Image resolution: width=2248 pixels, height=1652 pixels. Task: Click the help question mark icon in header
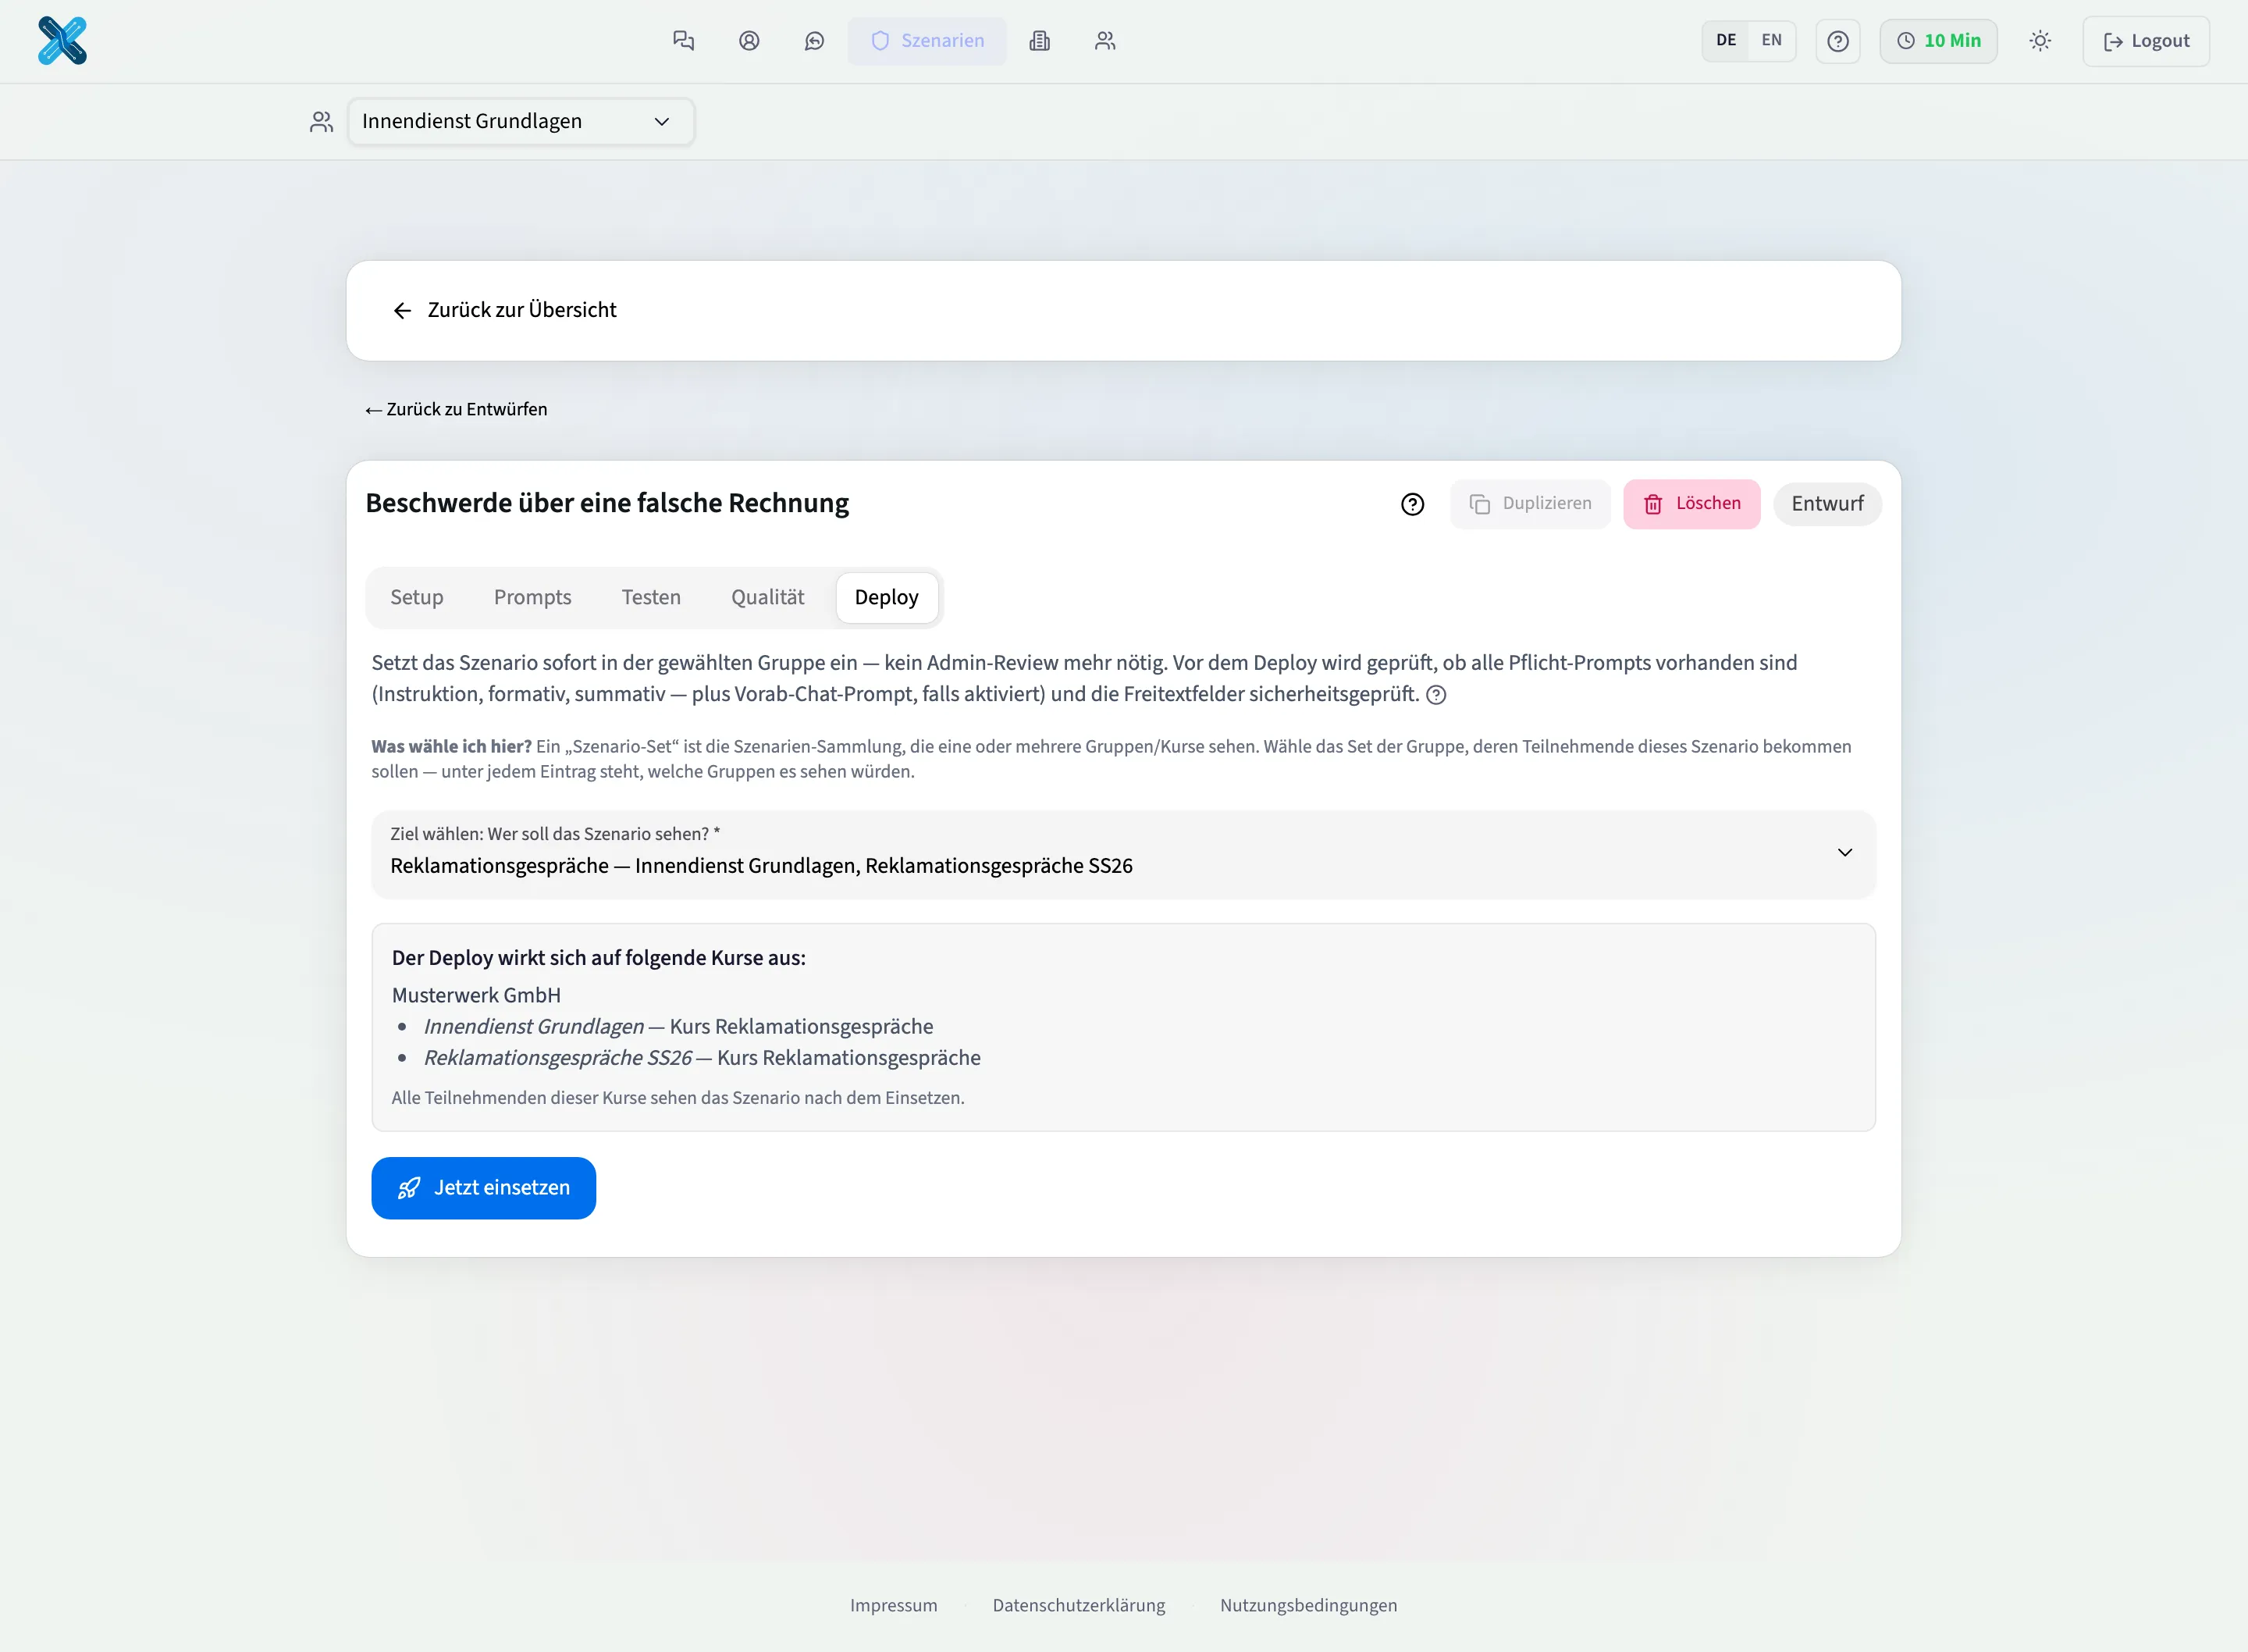1837,41
